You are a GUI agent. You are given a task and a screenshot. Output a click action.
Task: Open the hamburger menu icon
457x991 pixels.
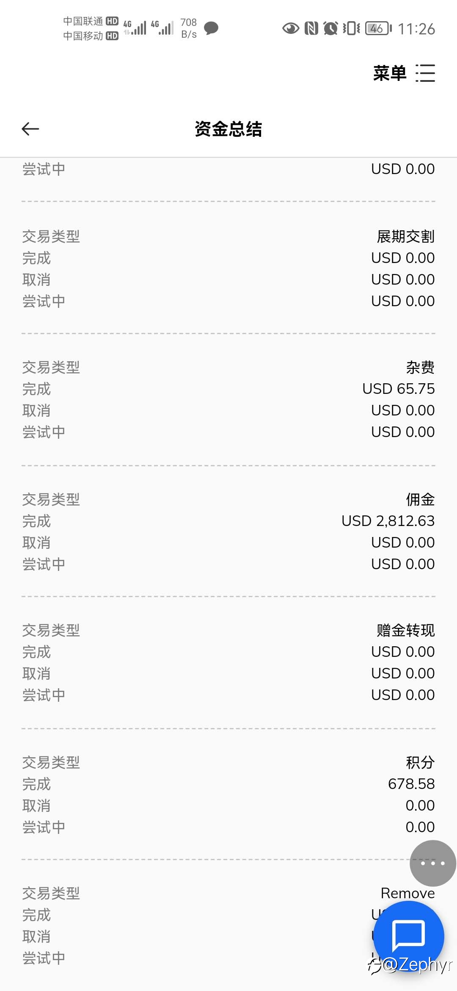pyautogui.click(x=425, y=73)
